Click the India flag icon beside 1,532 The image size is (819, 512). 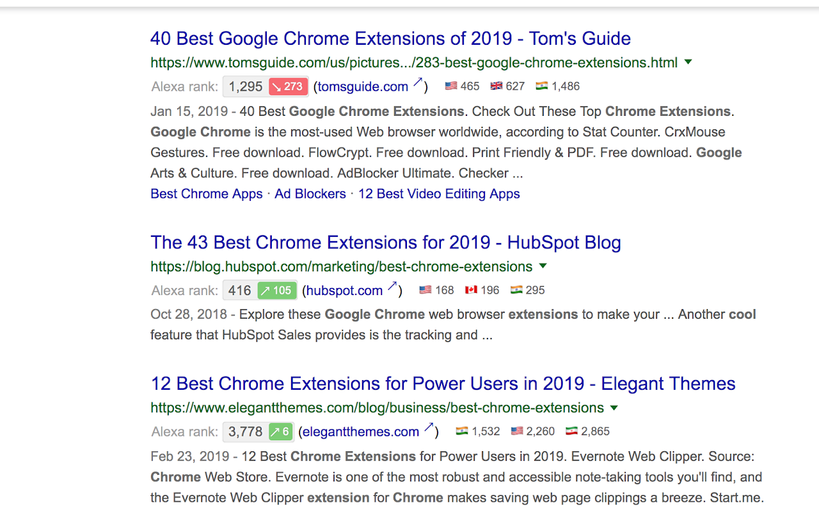[x=462, y=431]
